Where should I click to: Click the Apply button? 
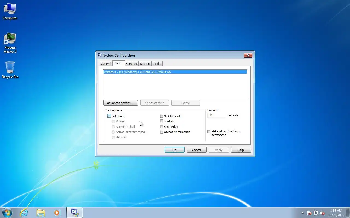pyautogui.click(x=219, y=150)
